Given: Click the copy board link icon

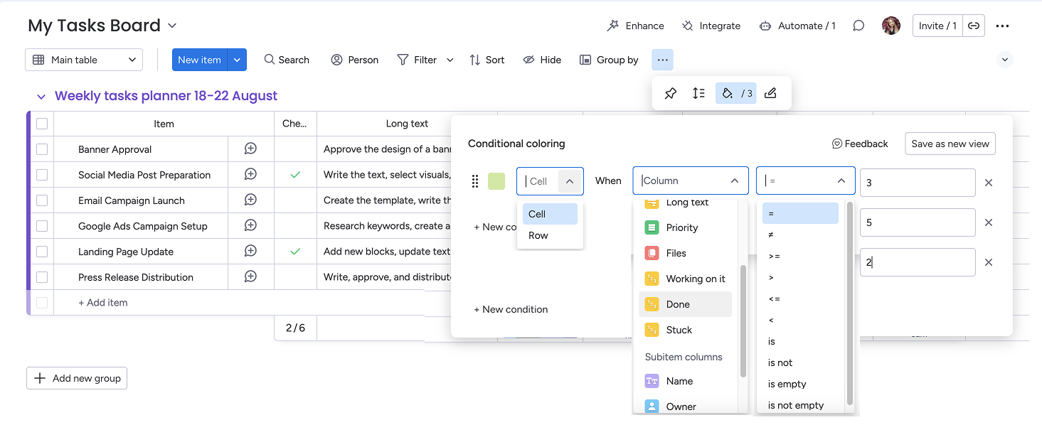Looking at the screenshot, I should pyautogui.click(x=974, y=26).
